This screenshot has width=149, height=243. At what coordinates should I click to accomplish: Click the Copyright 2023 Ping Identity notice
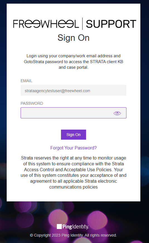coord(74,235)
